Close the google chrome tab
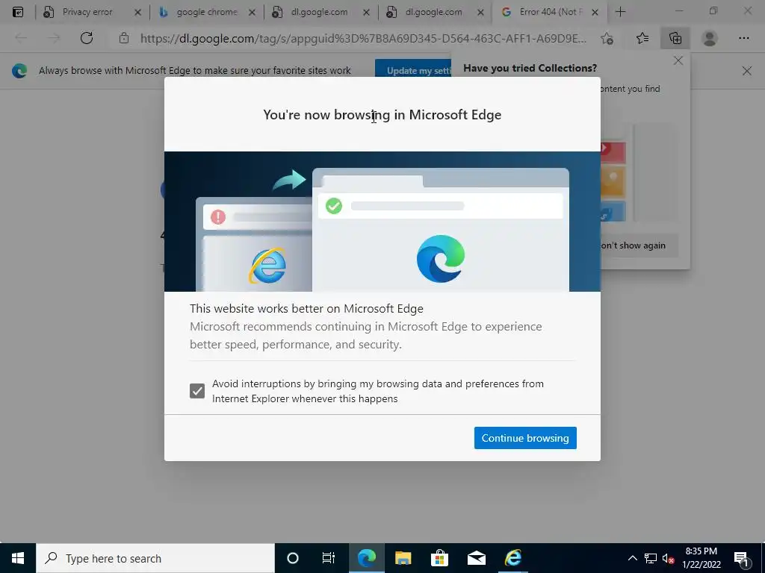The width and height of the screenshot is (765, 573). pyautogui.click(x=252, y=13)
